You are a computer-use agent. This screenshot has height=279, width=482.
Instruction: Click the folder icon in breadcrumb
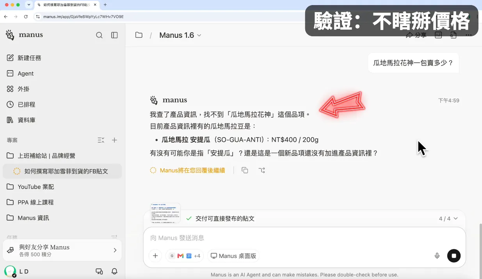click(x=139, y=35)
